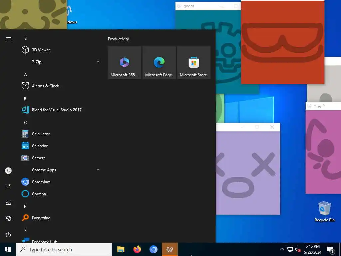Screen dimensions: 341x256
Task: Minimize the godot window
Action: [220, 6]
